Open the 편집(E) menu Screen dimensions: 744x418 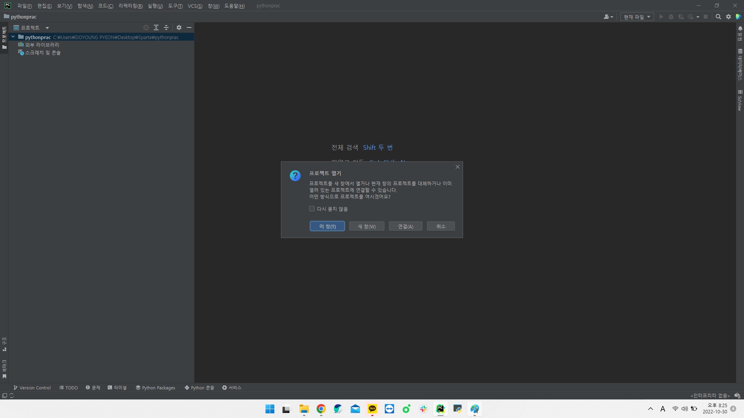coord(44,6)
